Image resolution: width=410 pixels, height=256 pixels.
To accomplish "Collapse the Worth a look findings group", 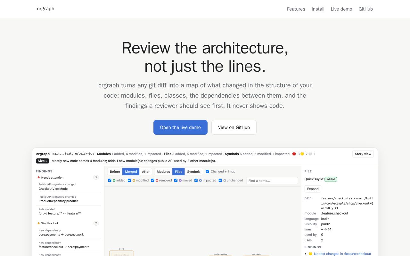I will coord(68,223).
